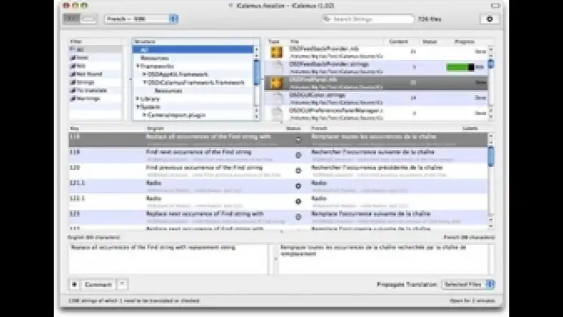This screenshot has width=563, height=317.
Task: Collapse the System tree node
Action: tap(138, 107)
